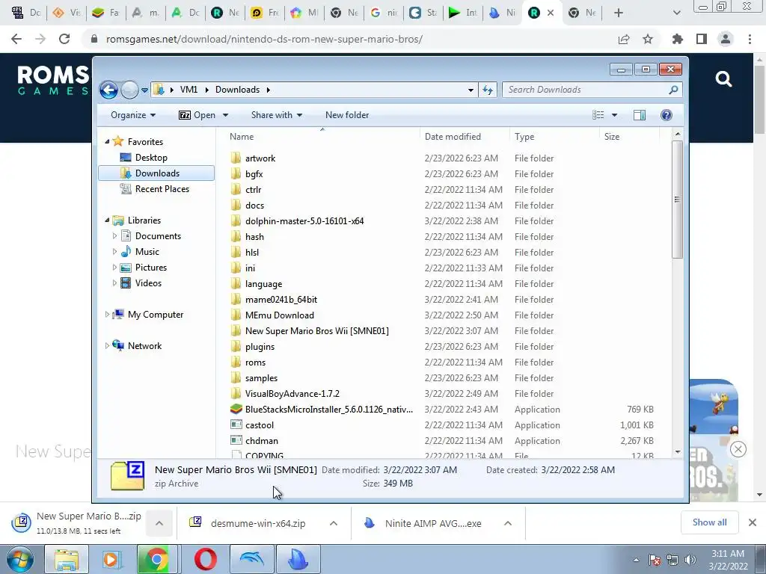Expand the Pictures library
The width and height of the screenshot is (766, 574).
tap(114, 268)
